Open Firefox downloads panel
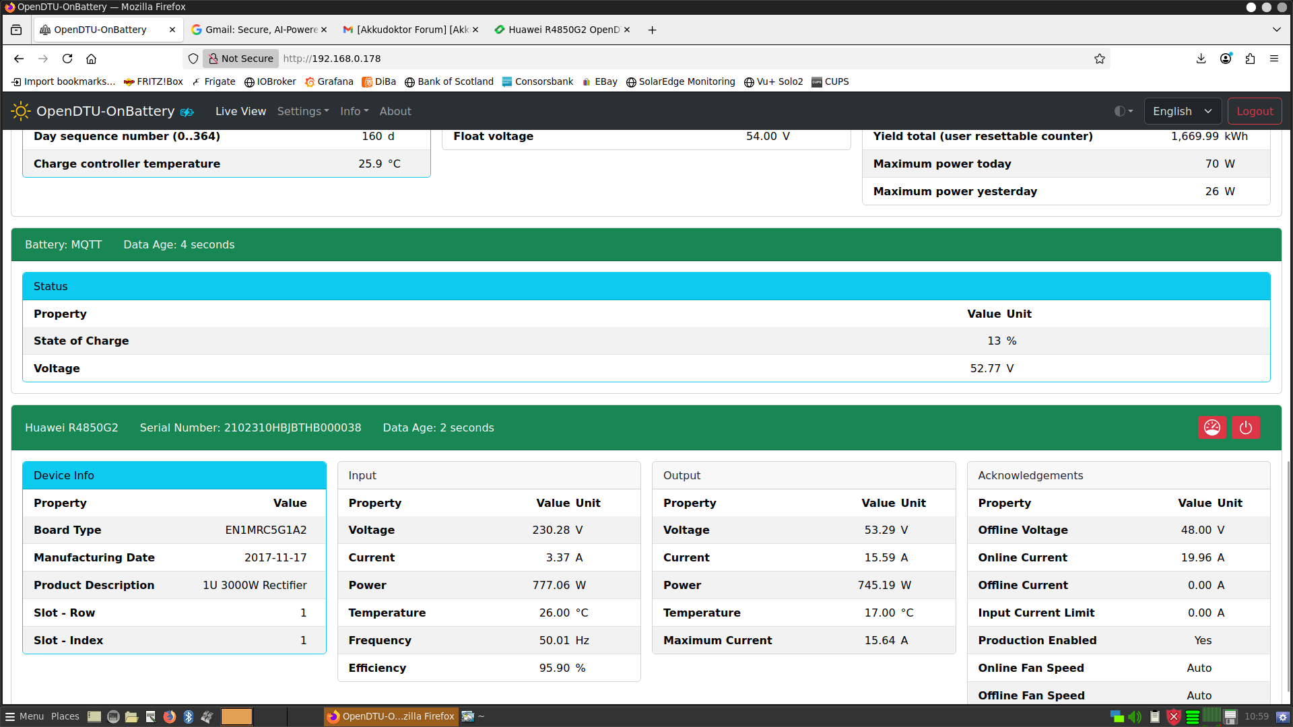The height and width of the screenshot is (727, 1293). point(1201,59)
